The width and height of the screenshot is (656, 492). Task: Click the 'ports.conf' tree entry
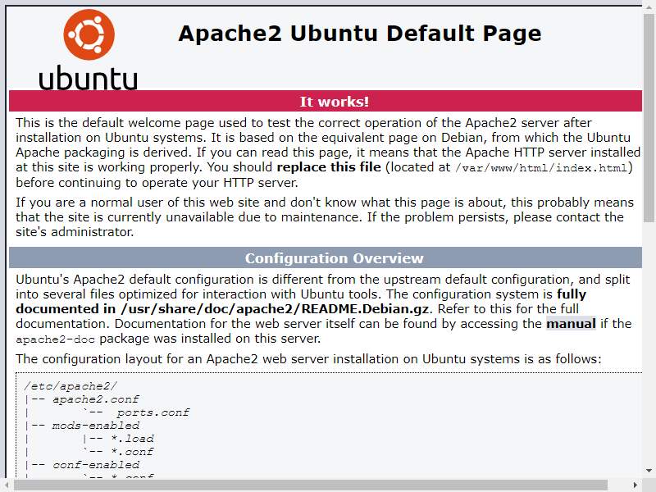[x=153, y=412]
